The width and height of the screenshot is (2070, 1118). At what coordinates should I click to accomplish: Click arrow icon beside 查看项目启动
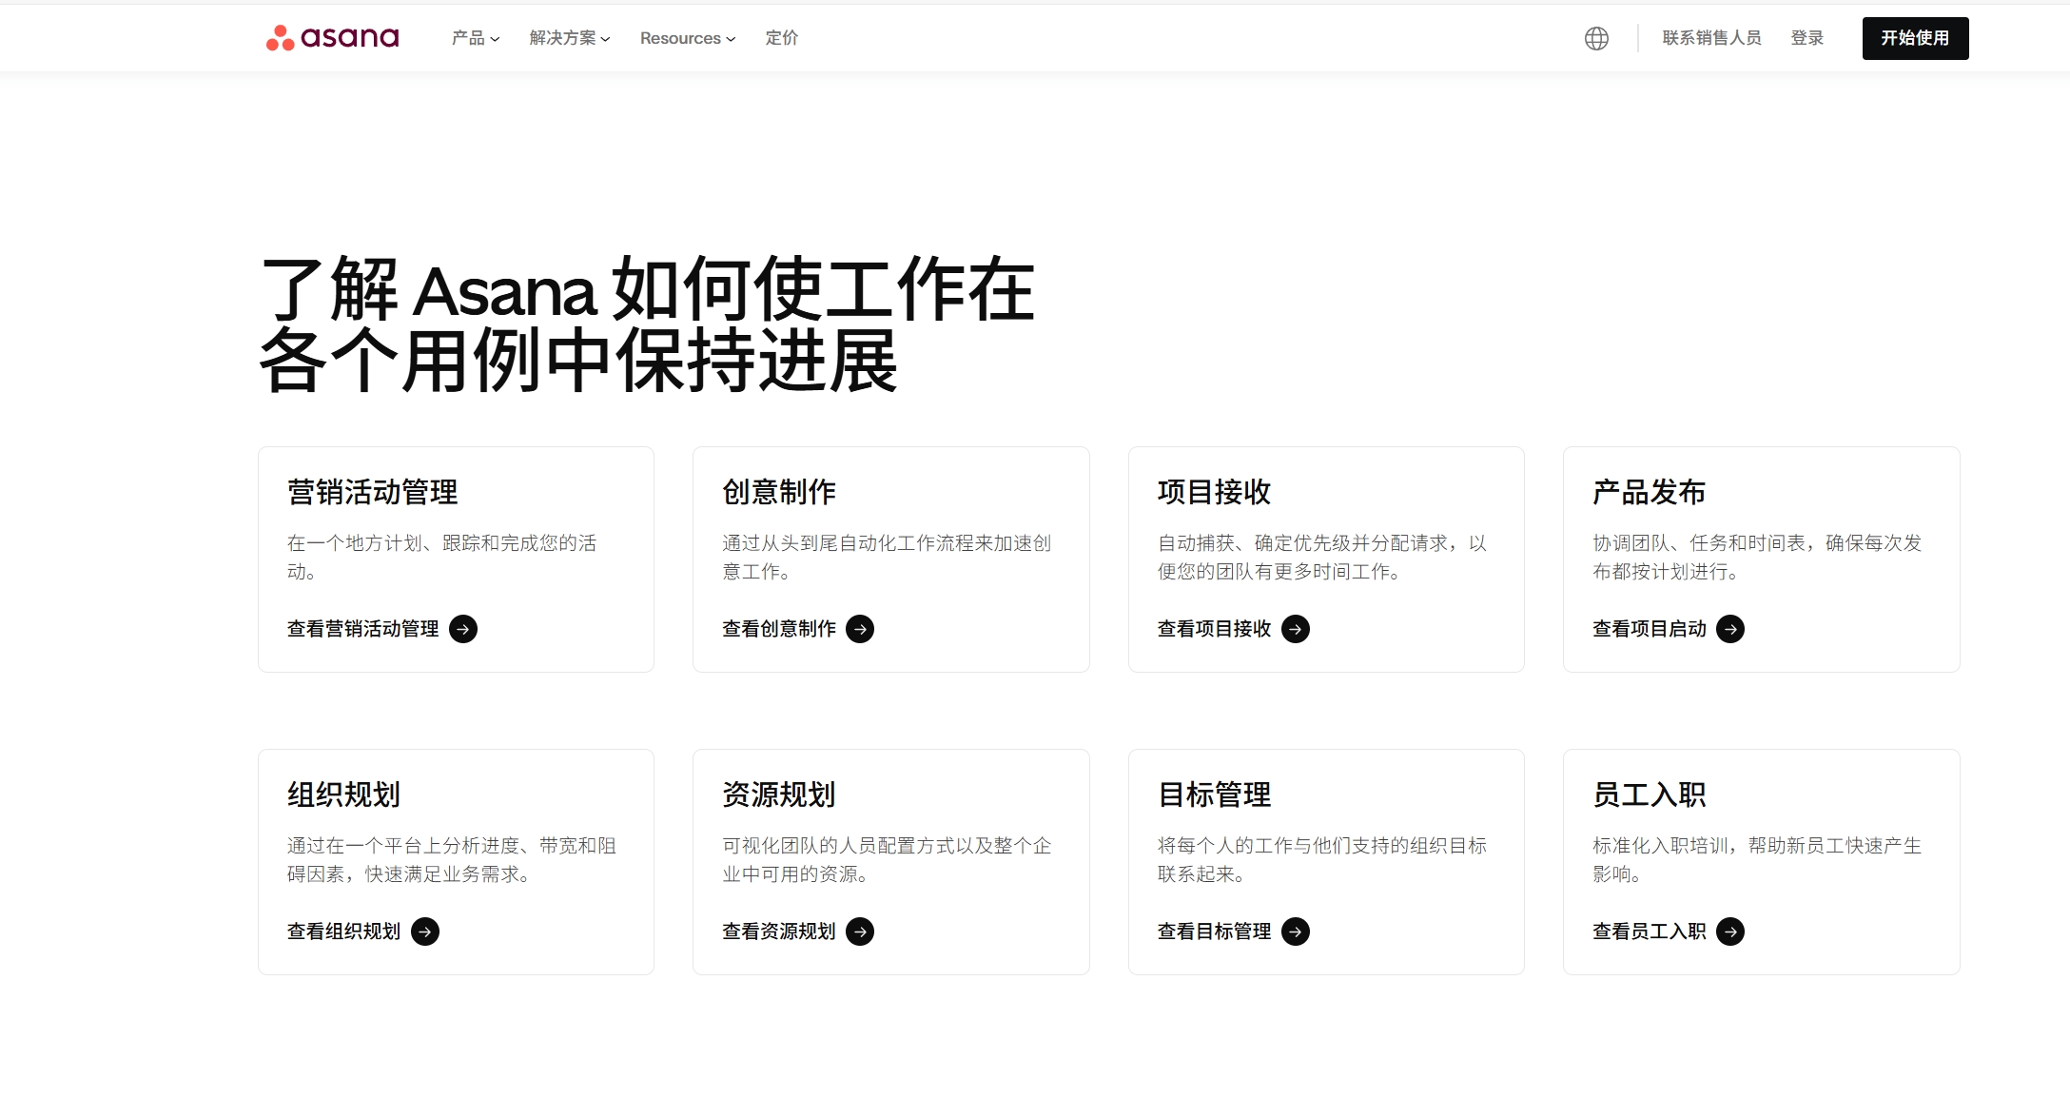1730,629
